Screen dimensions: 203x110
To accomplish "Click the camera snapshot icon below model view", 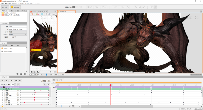I will click(31, 72).
